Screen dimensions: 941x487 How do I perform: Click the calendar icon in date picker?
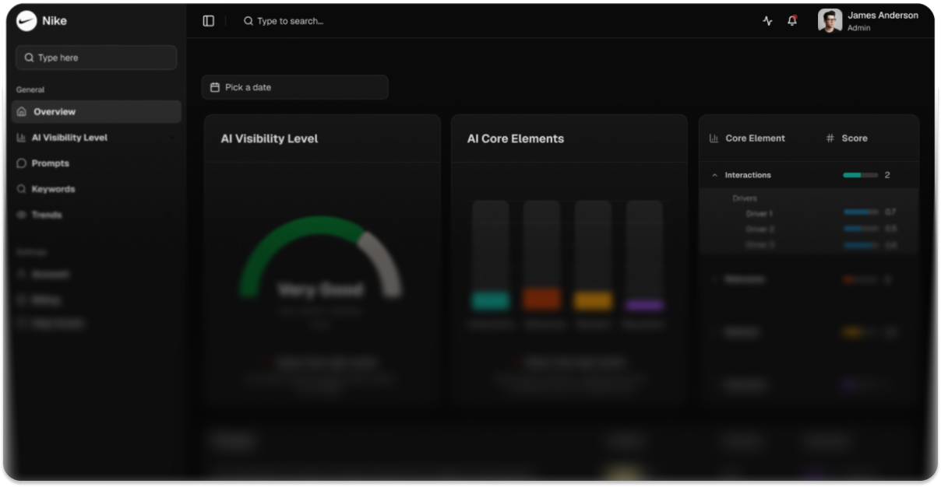[215, 88]
